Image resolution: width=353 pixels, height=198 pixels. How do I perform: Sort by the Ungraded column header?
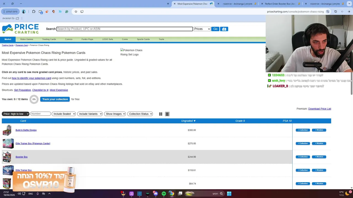[x=188, y=121]
